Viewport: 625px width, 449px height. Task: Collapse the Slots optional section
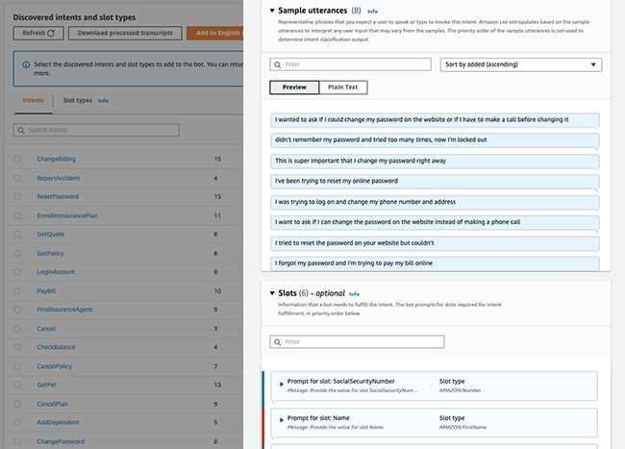(272, 293)
